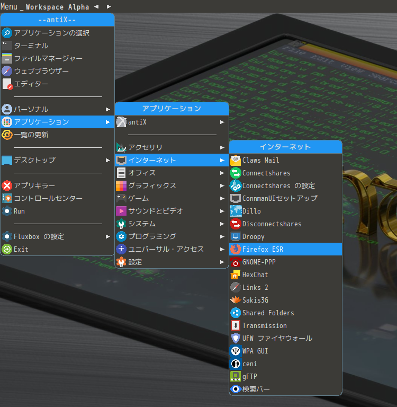
Task: Click the --antiX-- menu title bar
Action: (57, 20)
